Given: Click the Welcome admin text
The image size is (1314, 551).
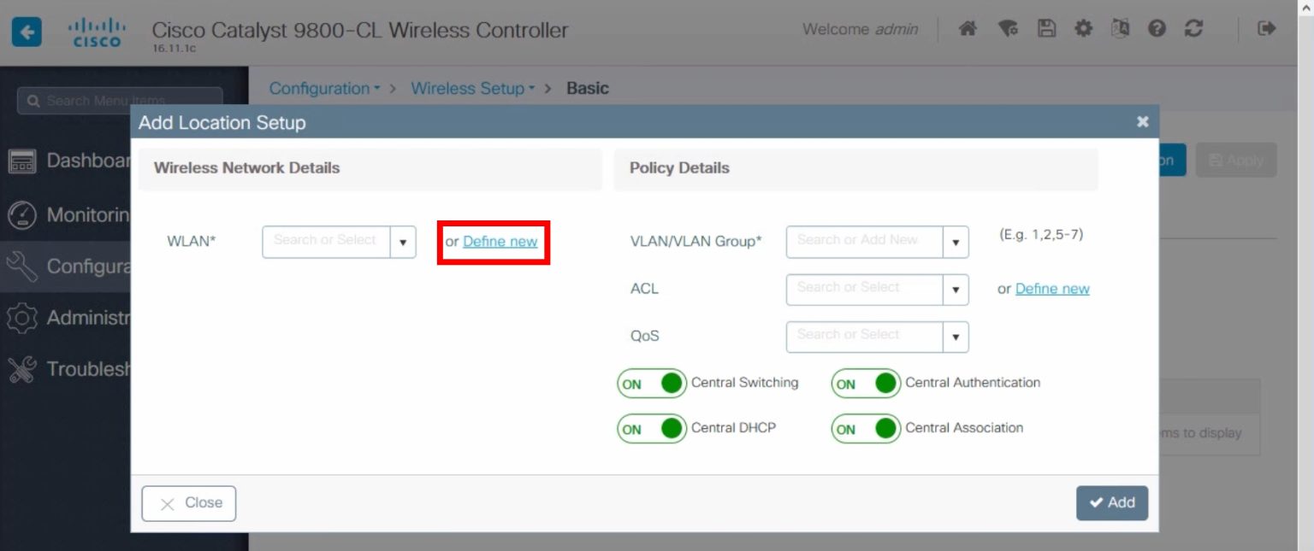Looking at the screenshot, I should tap(860, 29).
